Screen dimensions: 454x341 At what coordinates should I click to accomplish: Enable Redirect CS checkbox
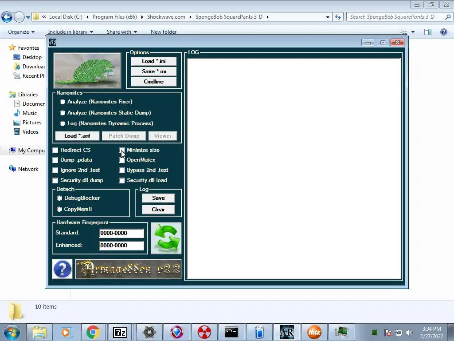point(55,150)
